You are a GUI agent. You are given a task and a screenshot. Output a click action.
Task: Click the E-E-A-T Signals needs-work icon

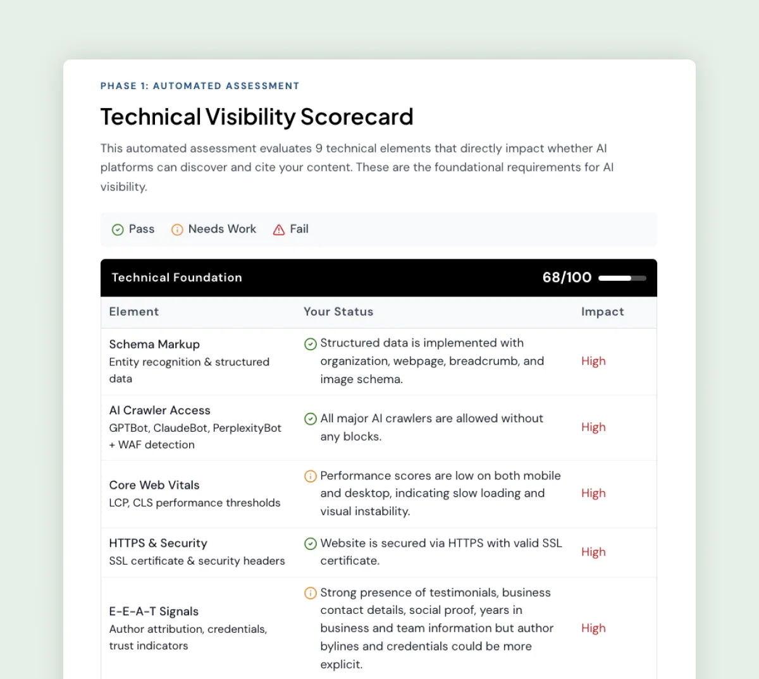pos(311,593)
